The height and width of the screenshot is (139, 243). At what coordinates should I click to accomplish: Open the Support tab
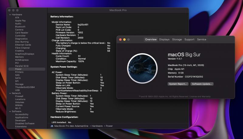(x=189, y=39)
